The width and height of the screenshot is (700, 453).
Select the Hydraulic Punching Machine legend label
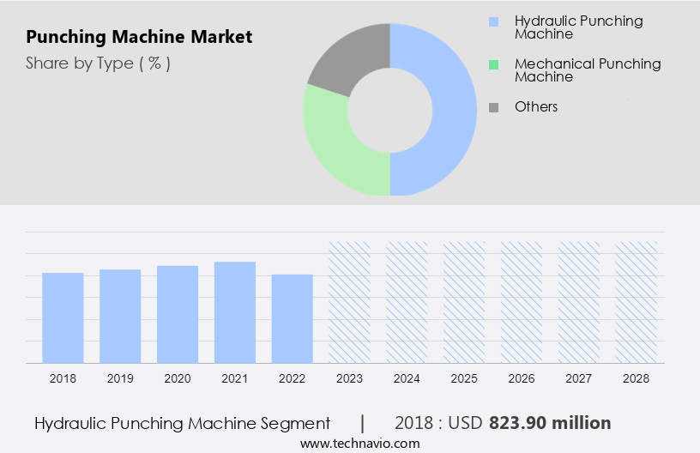coord(578,27)
